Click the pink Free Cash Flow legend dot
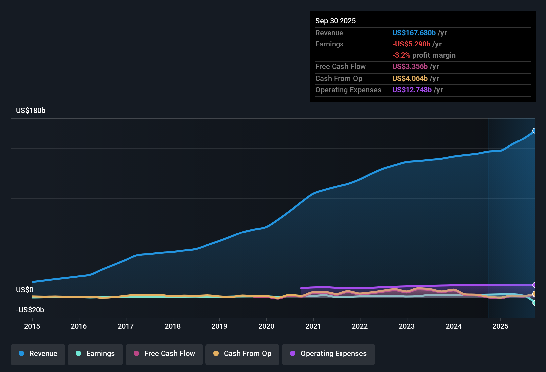 click(136, 354)
